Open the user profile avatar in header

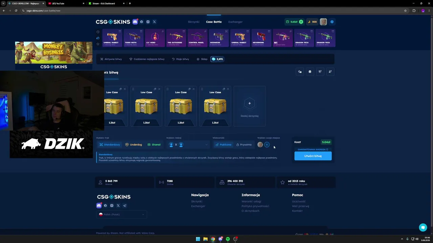[x=323, y=22]
